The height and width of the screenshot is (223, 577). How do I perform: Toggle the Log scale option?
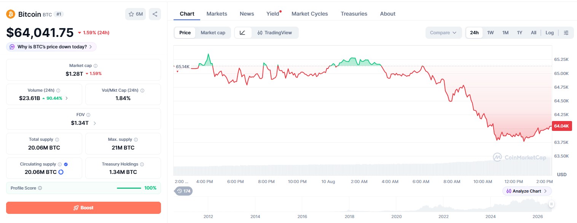(550, 33)
